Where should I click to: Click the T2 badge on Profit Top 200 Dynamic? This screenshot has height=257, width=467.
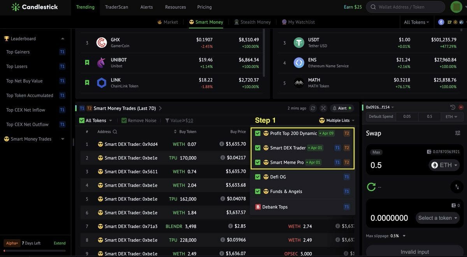pos(347,133)
